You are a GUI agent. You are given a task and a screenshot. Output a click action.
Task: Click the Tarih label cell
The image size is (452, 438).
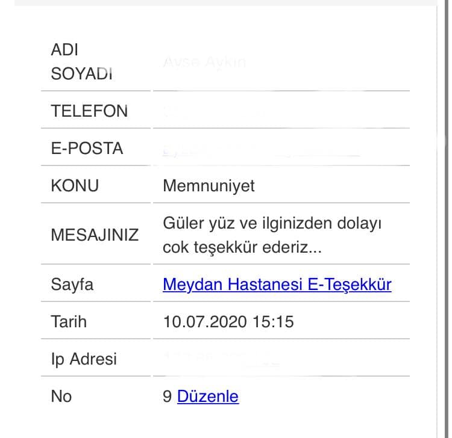click(x=96, y=321)
